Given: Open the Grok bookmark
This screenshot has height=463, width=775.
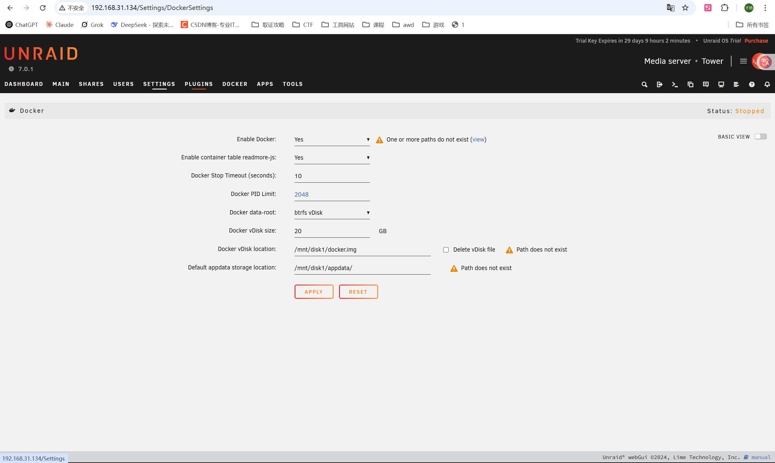Looking at the screenshot, I should click(92, 25).
